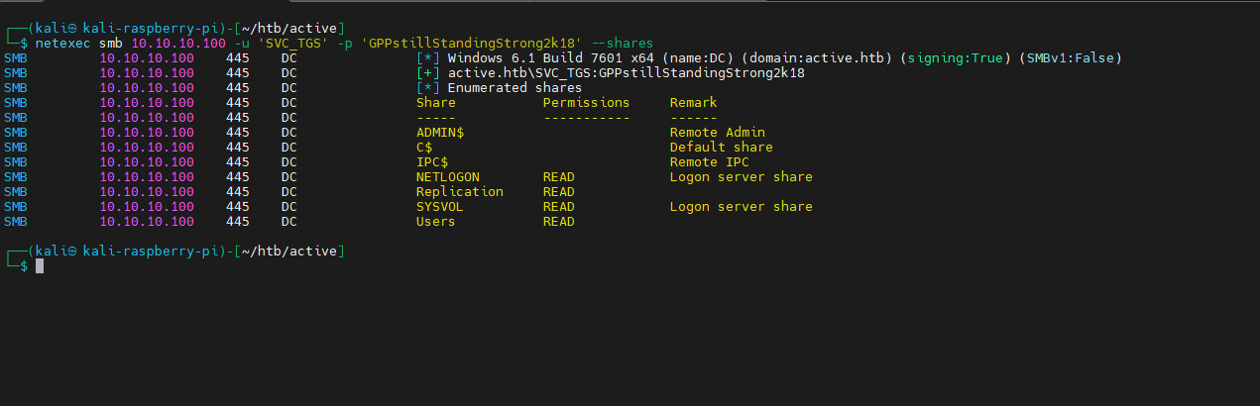
Task: Click the --shares flag in command
Action: point(623,44)
